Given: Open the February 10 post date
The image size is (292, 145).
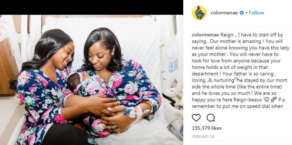Looking at the screenshot, I should pos(203,136).
